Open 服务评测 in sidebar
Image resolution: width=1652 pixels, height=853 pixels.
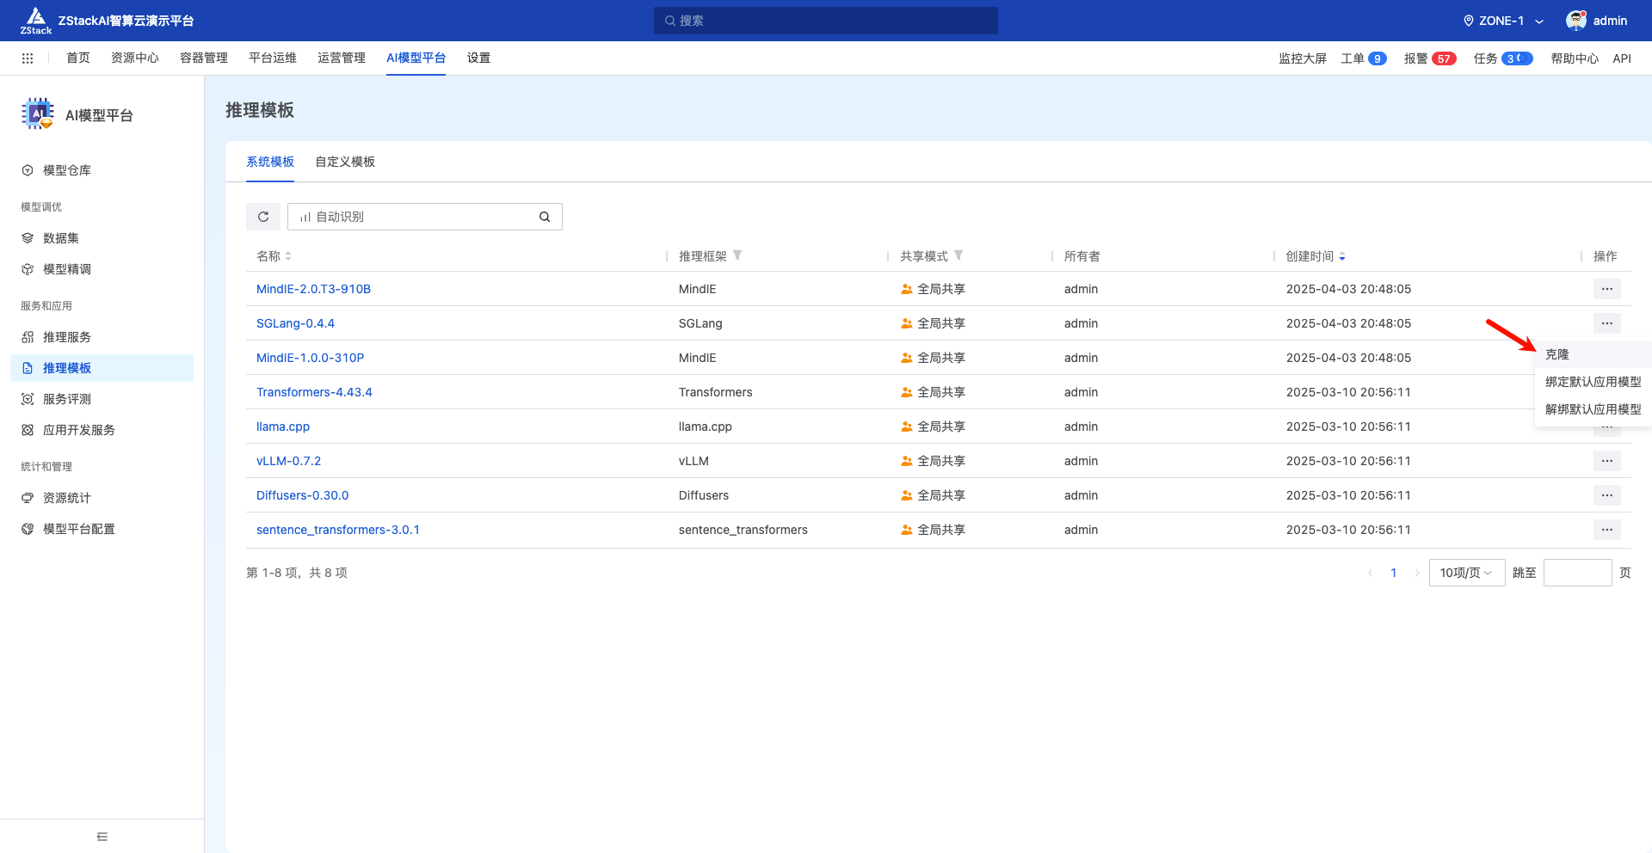pyautogui.click(x=102, y=399)
